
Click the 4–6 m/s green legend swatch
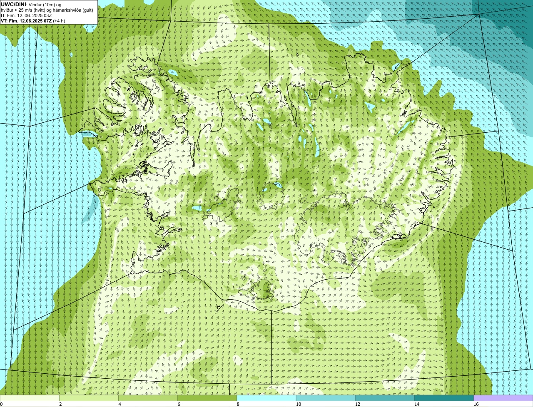[x=148, y=398]
